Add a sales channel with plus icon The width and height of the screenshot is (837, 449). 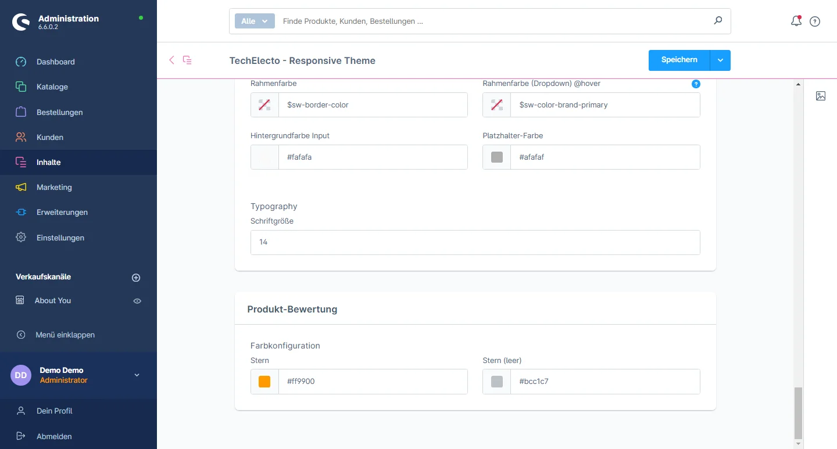tap(136, 278)
